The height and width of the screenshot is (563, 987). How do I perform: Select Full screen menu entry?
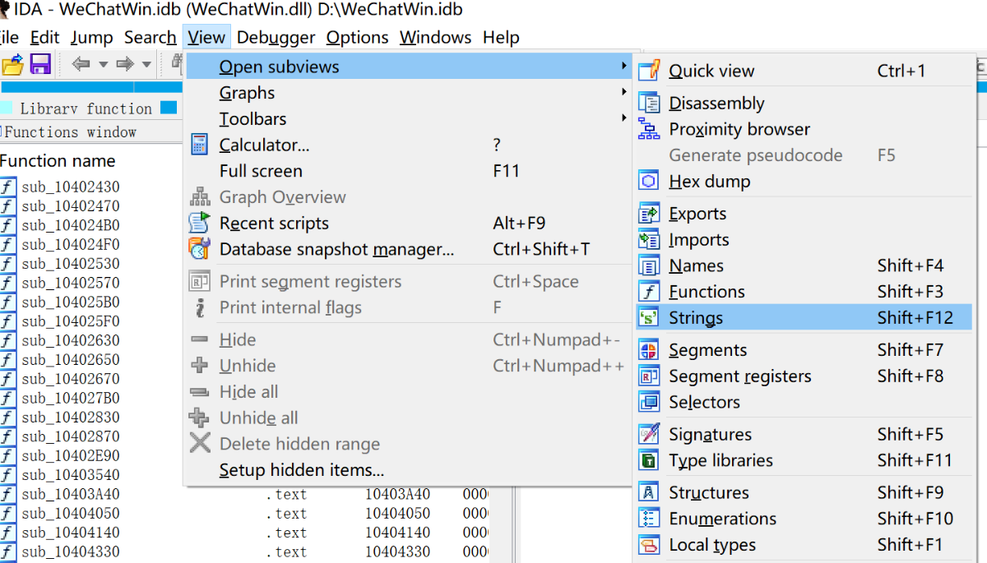click(x=408, y=171)
